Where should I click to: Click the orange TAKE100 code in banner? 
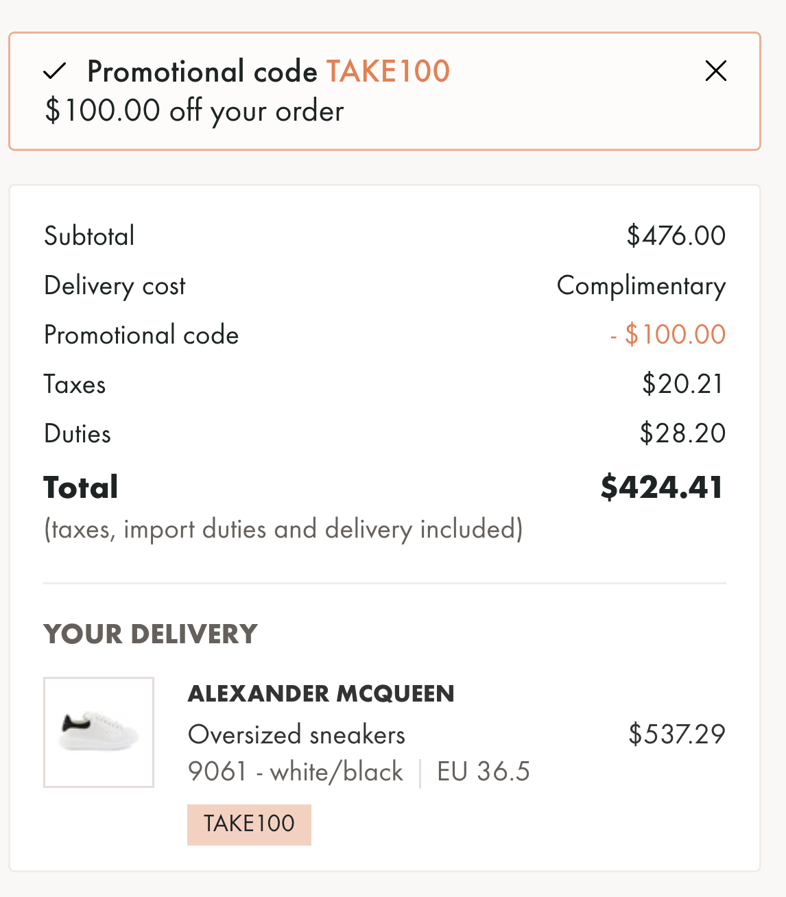(388, 71)
